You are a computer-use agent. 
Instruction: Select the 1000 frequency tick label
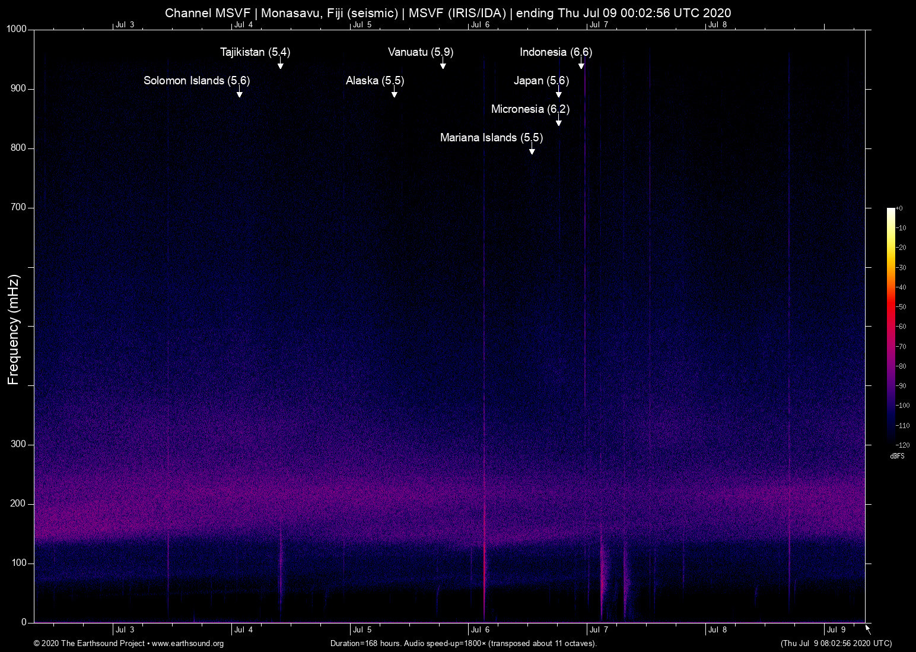(x=15, y=29)
